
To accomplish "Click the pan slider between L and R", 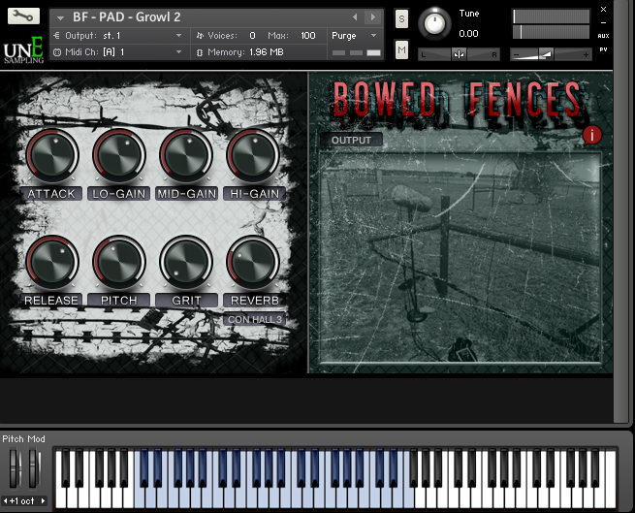I will click(x=460, y=54).
